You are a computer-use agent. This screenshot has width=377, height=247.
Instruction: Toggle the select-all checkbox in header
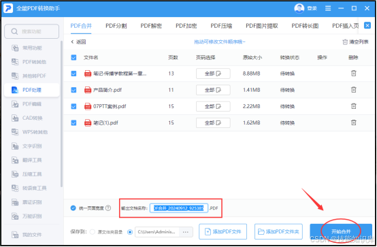tap(73, 57)
